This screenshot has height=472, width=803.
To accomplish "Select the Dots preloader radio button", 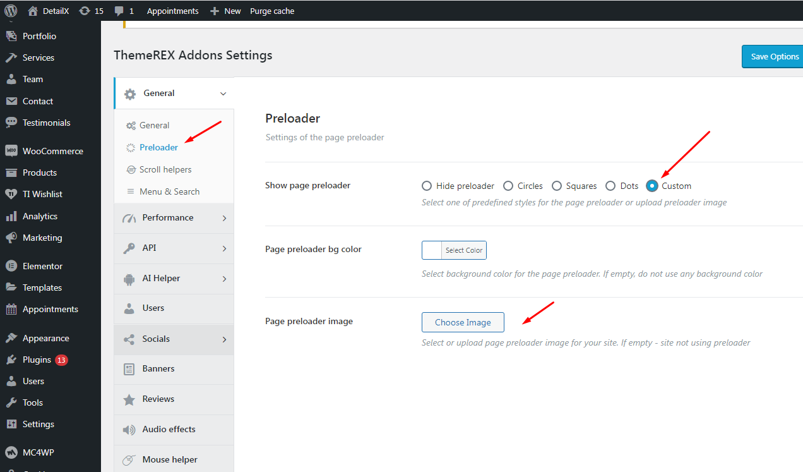I will pos(610,186).
